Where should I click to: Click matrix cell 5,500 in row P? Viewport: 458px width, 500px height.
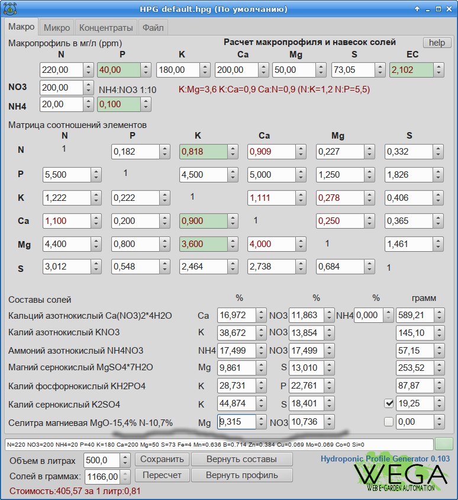tap(66, 175)
